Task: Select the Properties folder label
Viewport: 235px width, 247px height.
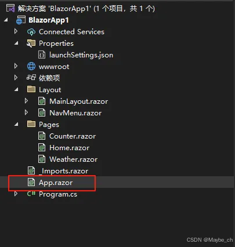Action: (x=56, y=43)
